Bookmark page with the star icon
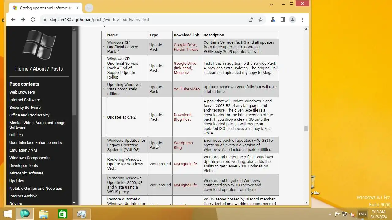 click(x=261, y=20)
